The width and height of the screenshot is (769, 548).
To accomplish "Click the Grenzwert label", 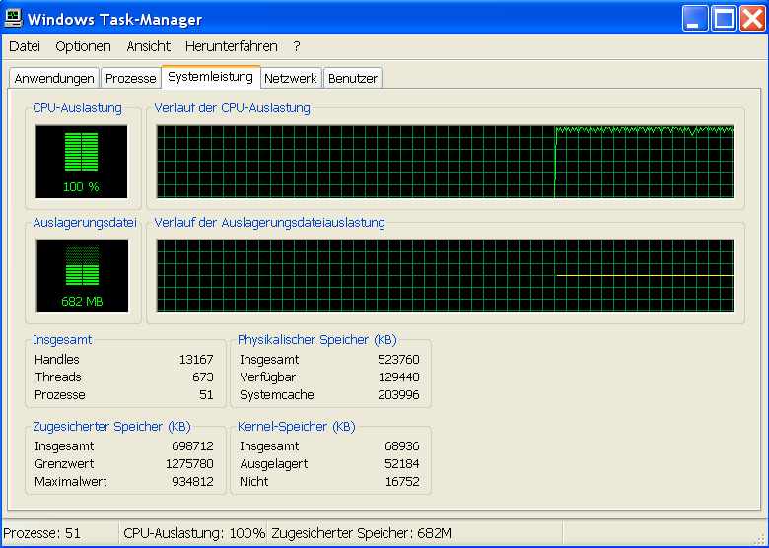I will click(x=64, y=463).
